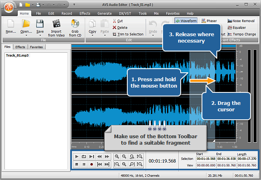Open the Noise Removal effect
The width and height of the screenshot is (261, 180).
[x=241, y=21]
